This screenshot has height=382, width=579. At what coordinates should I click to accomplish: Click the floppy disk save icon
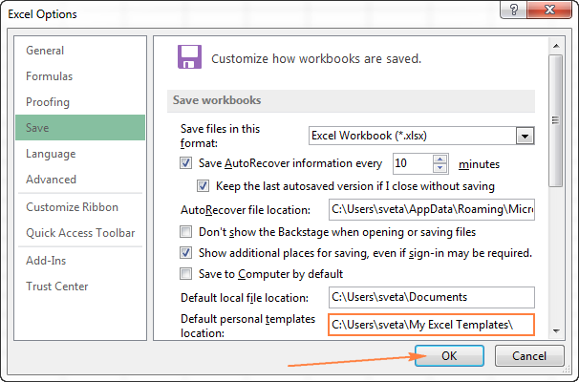coord(189,56)
